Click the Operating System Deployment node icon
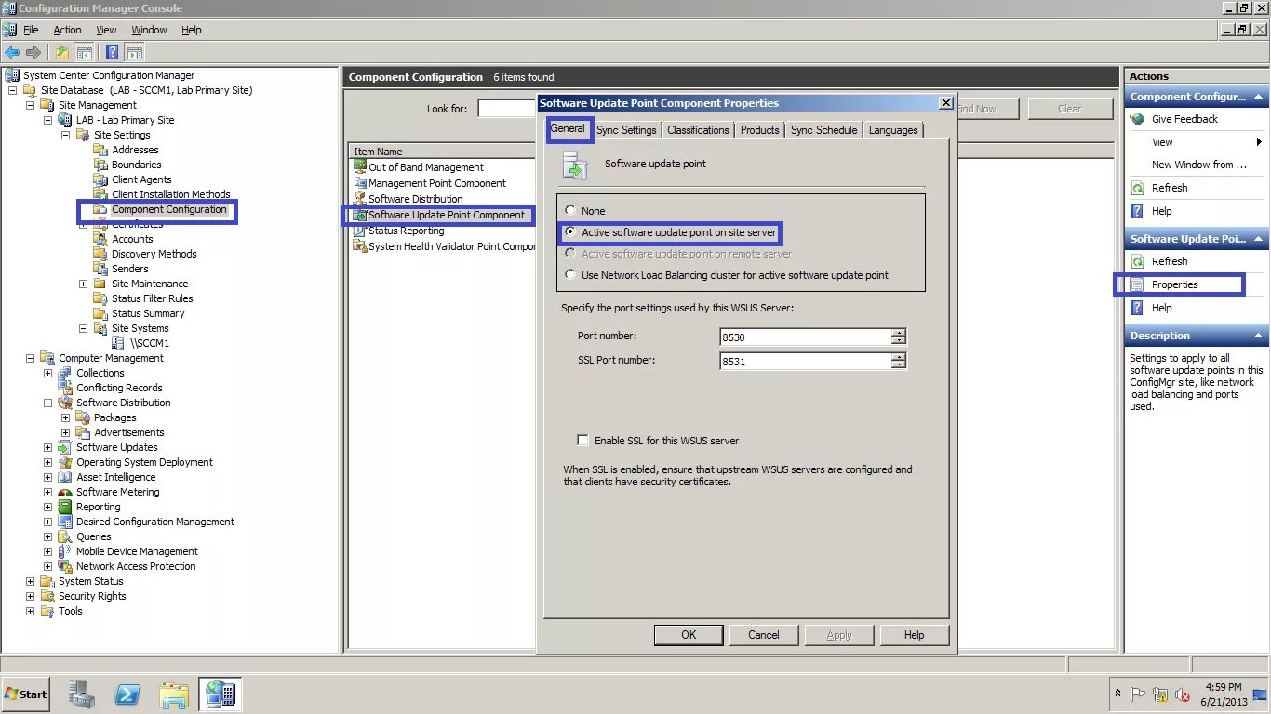 (65, 462)
